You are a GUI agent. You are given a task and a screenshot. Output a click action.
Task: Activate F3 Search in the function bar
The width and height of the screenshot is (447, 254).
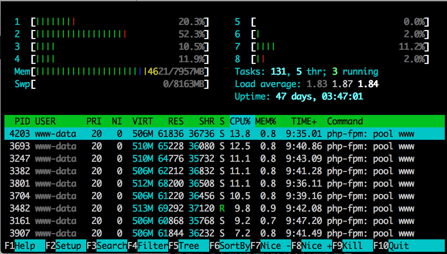(107, 246)
